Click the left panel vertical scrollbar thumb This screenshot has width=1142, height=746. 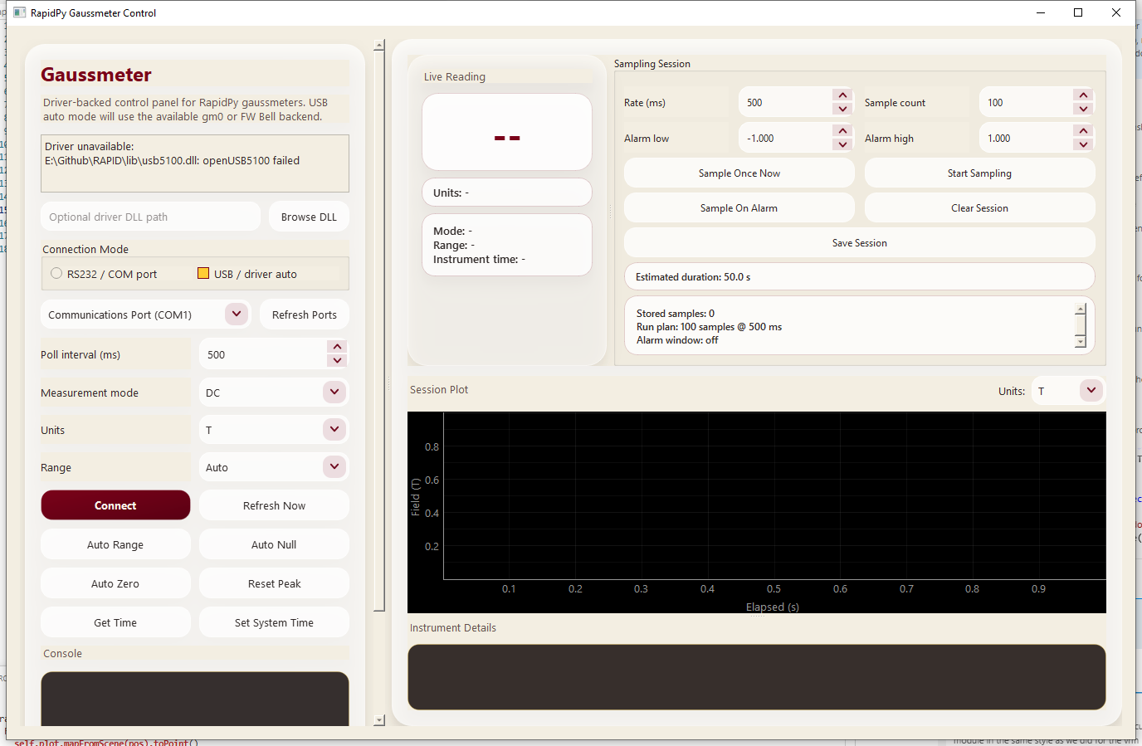(379, 332)
